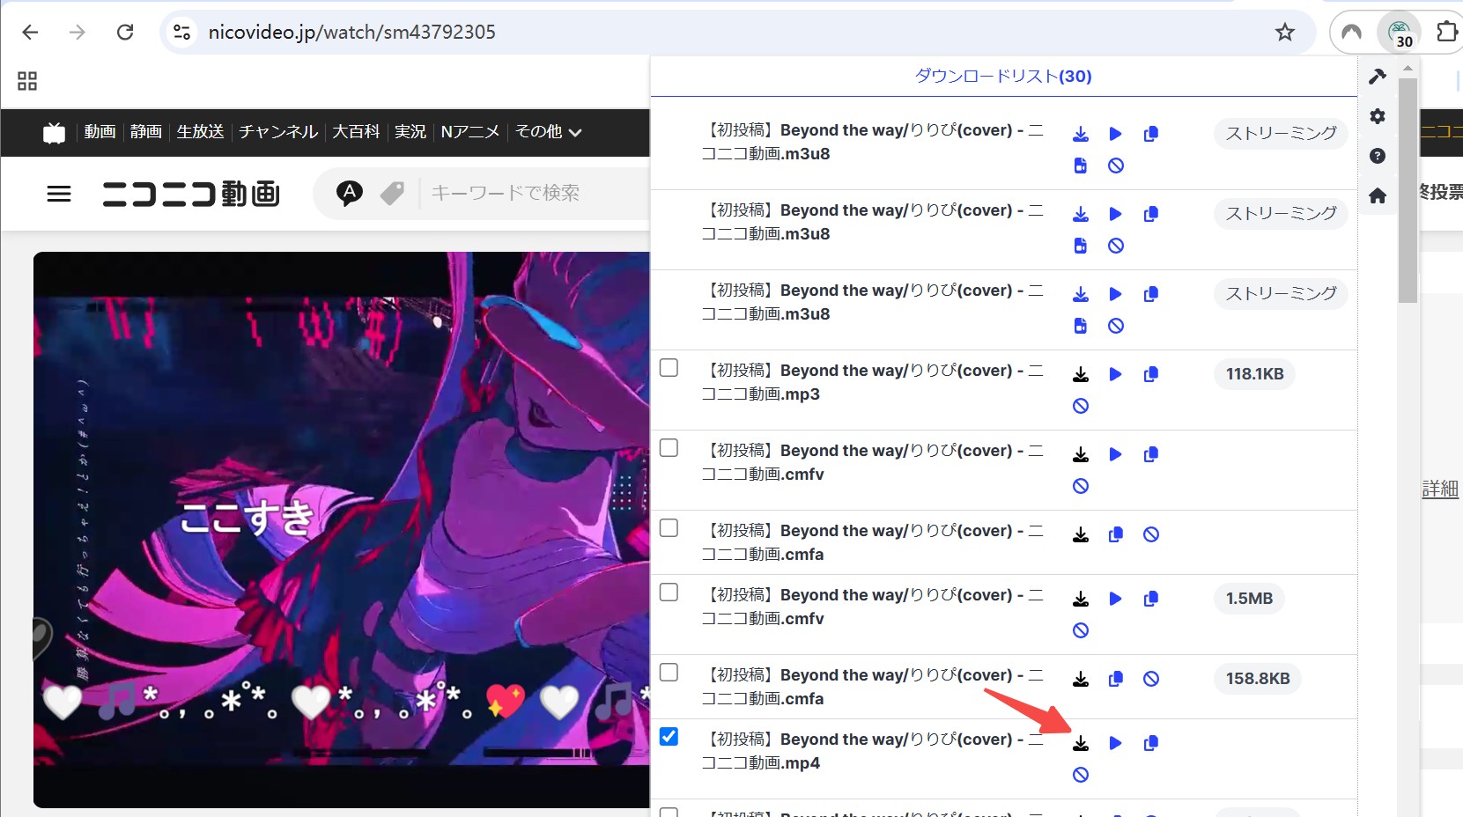This screenshot has height=817, width=1463.
Task: Open the 動画 menu item
Action: (100, 132)
